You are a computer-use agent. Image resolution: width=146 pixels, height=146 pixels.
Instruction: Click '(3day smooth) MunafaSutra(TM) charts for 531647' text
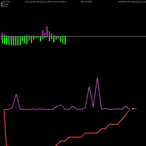46,2
